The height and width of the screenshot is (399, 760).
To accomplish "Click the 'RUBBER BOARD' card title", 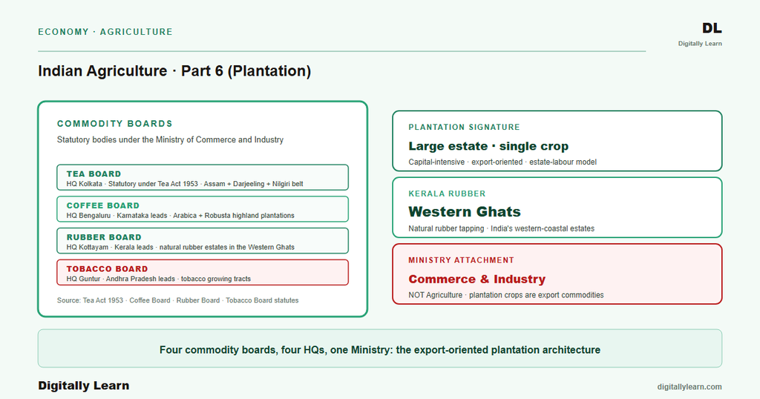I will tap(104, 237).
